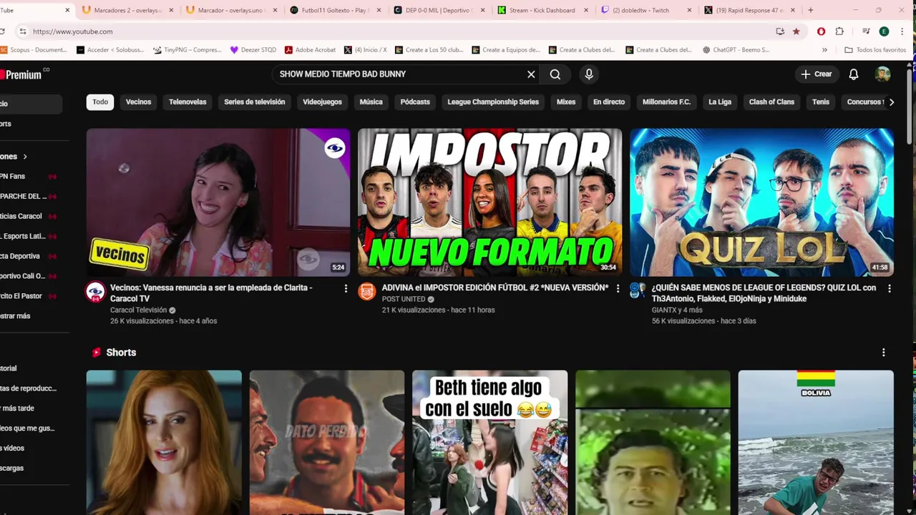The width and height of the screenshot is (916, 515).
Task: Select the La Liga filter chip
Action: [x=720, y=102]
